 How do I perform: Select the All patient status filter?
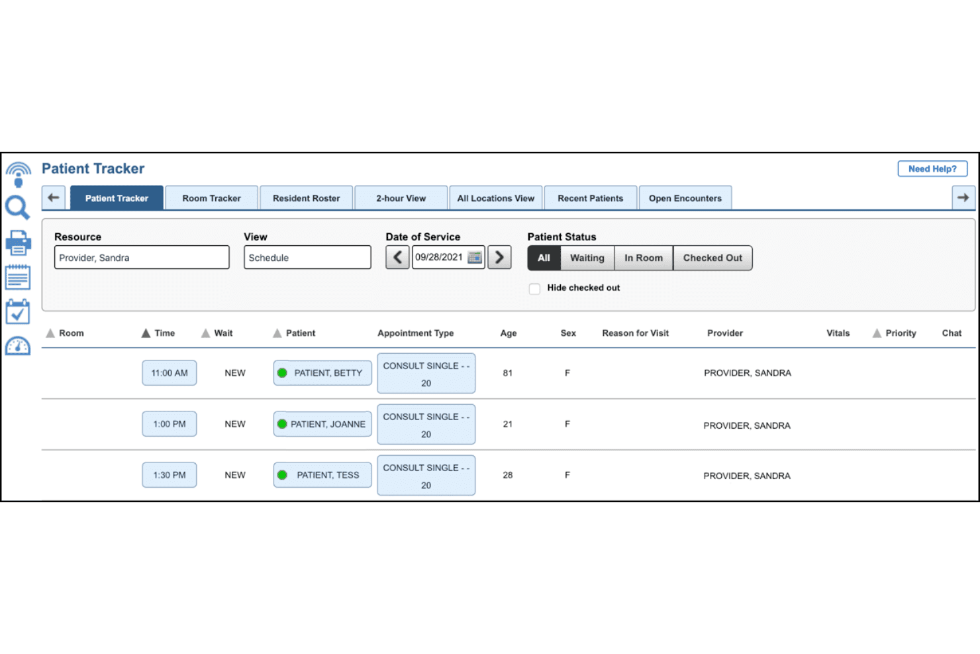[544, 258]
